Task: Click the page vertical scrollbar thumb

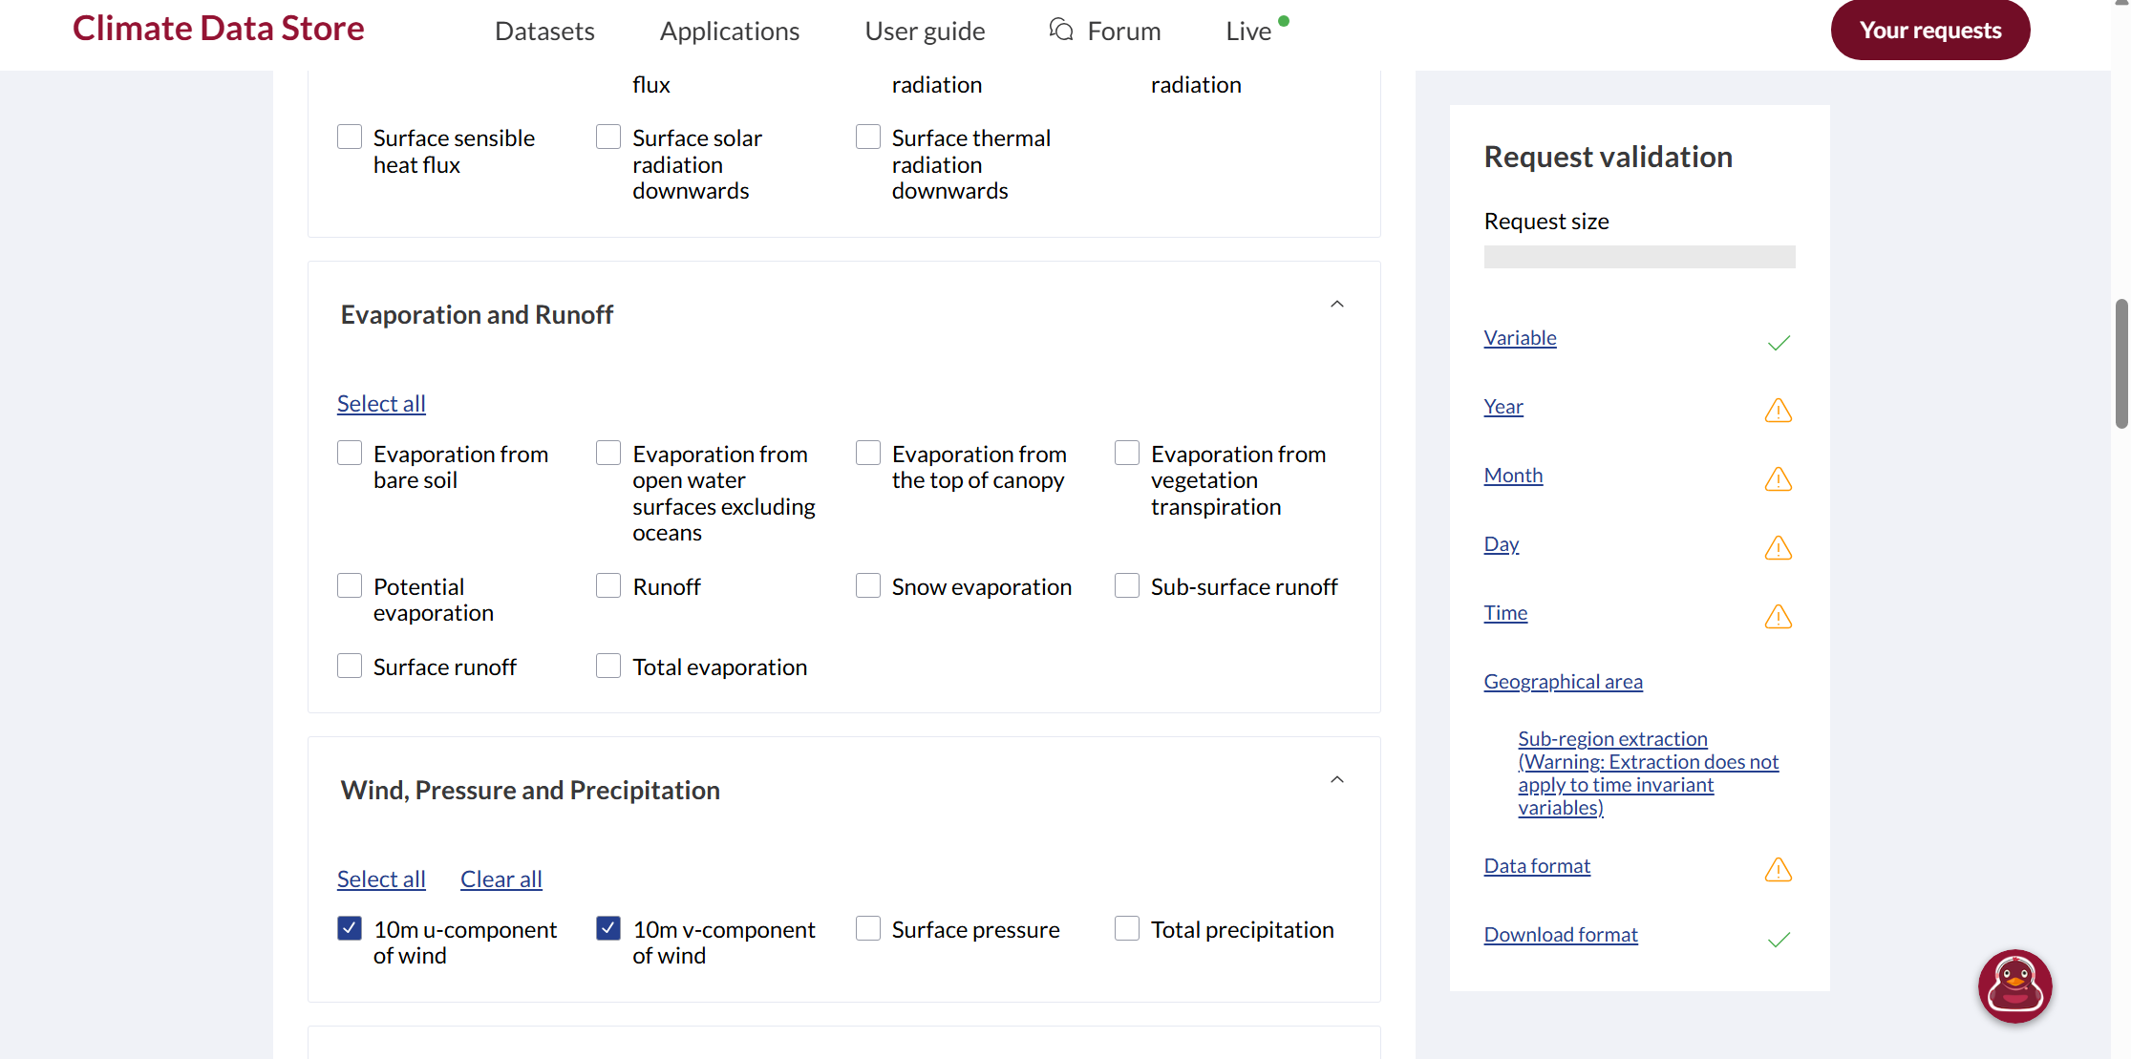Action: coord(2120,363)
